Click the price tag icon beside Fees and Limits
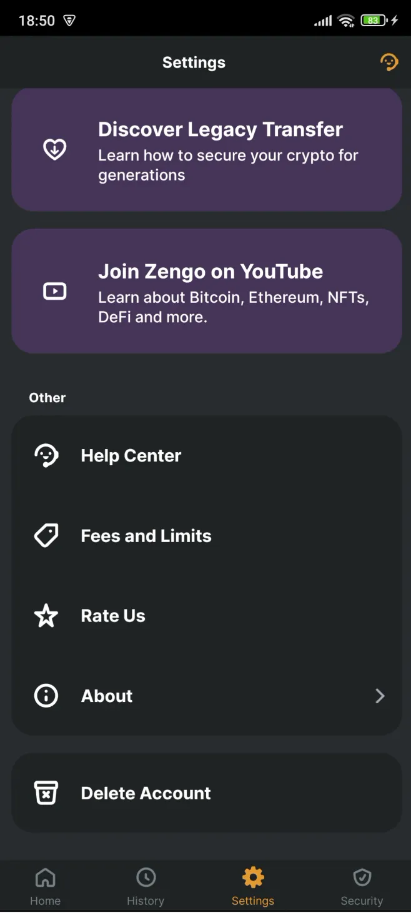Screen dimensions: 411x913 46,535
